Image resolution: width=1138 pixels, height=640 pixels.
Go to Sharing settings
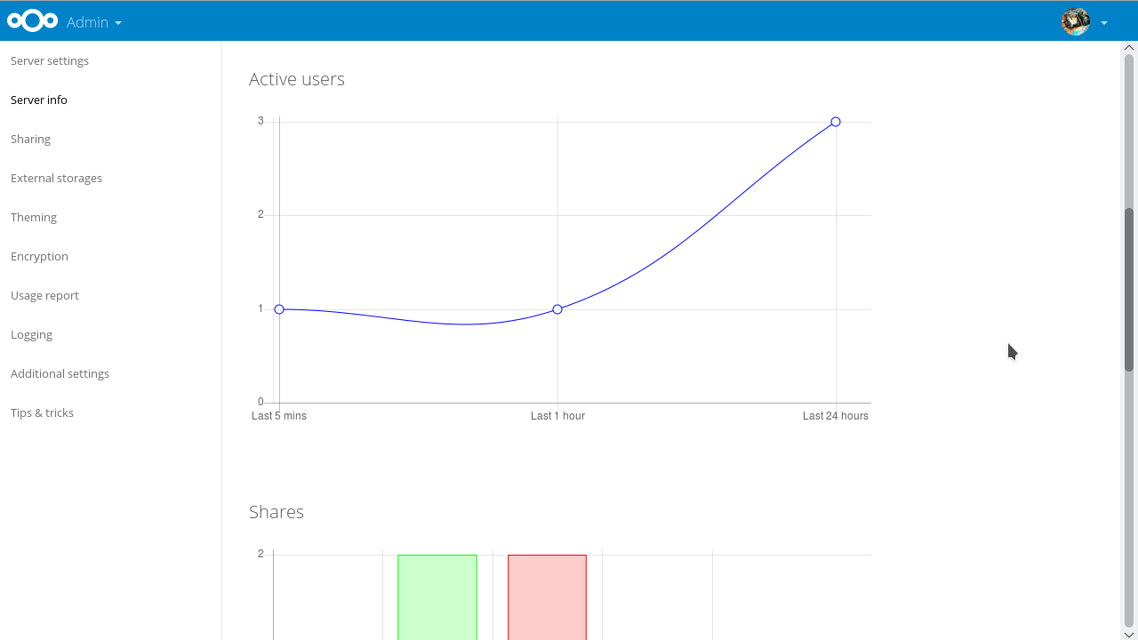tap(30, 139)
